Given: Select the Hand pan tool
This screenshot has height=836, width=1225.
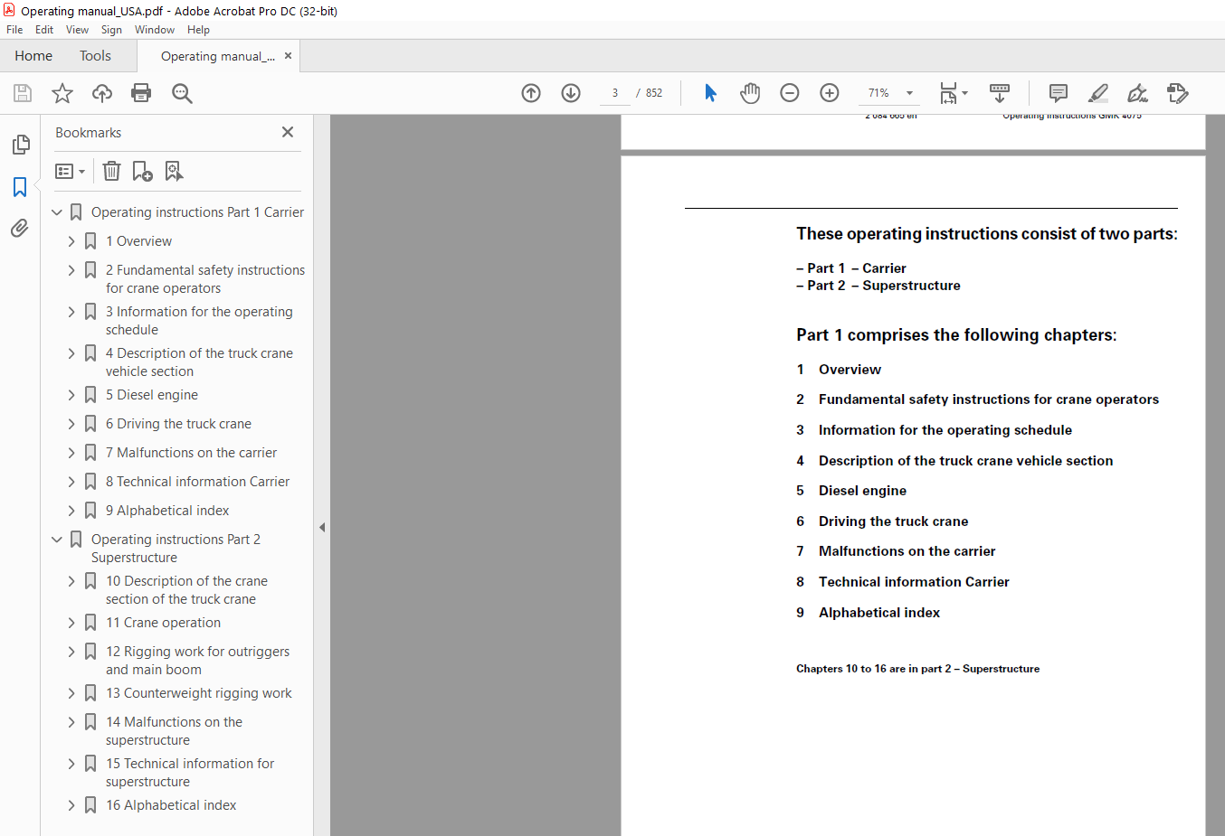Looking at the screenshot, I should click(x=750, y=92).
